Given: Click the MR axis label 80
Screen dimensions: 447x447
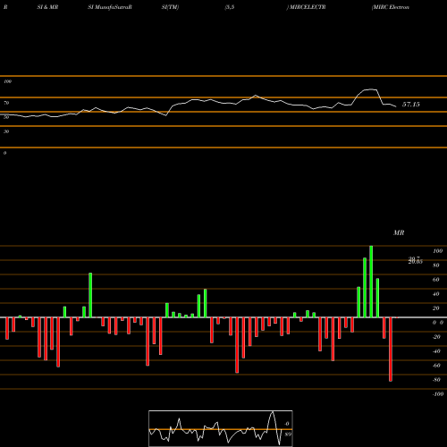Looking at the screenshot, I should click(x=436, y=266).
